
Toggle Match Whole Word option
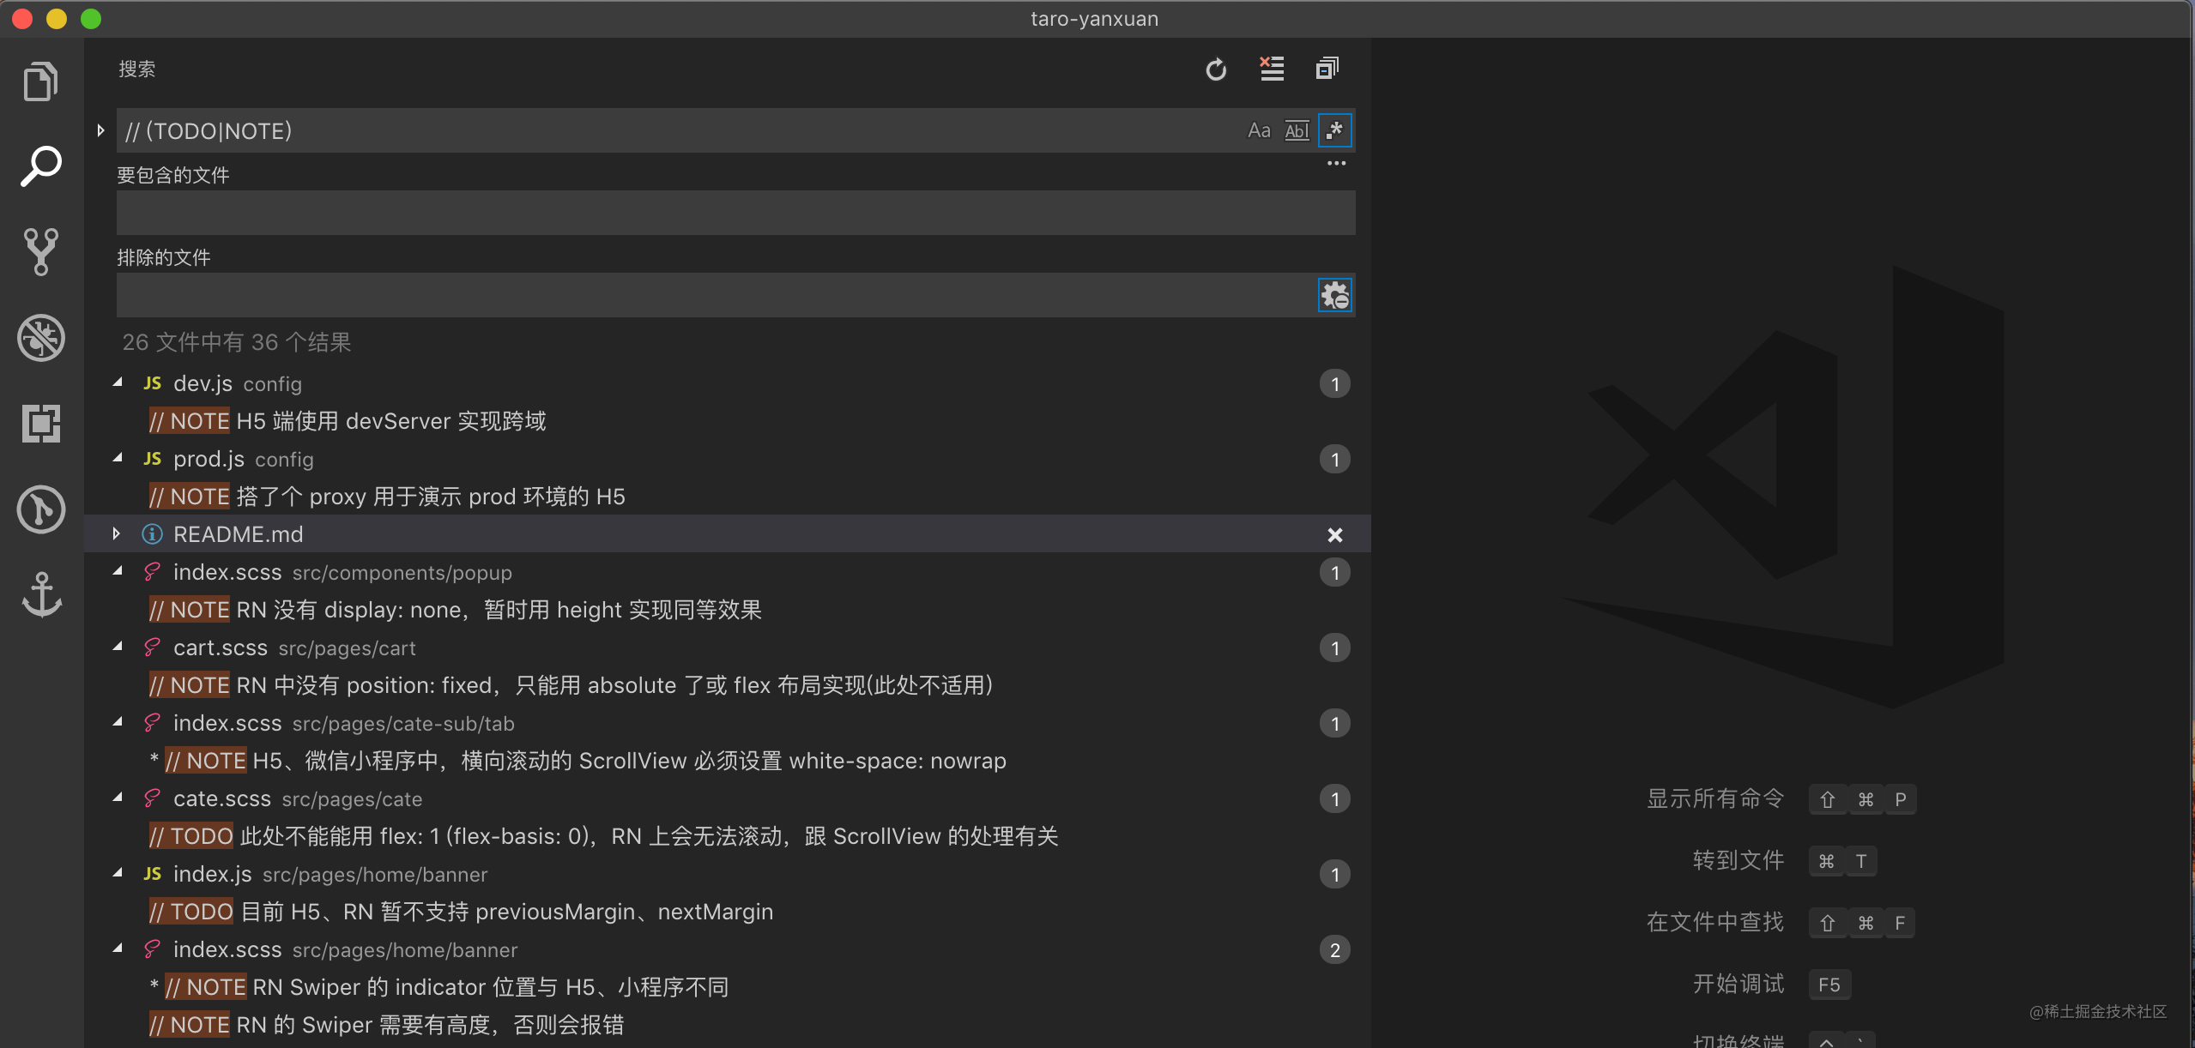pyautogui.click(x=1297, y=130)
